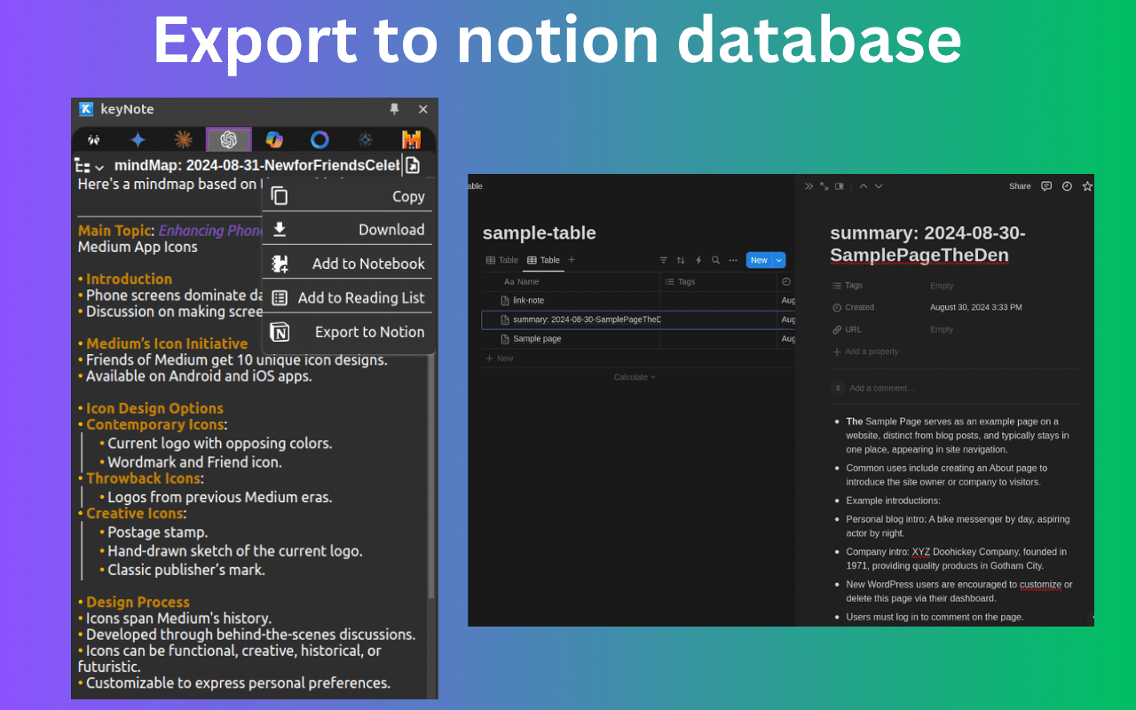Click the export file icon beside title
The height and width of the screenshot is (710, 1136).
[413, 165]
